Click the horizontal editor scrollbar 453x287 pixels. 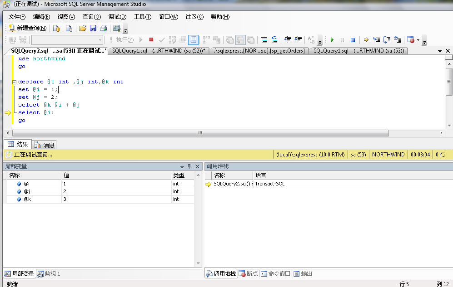(x=200, y=133)
